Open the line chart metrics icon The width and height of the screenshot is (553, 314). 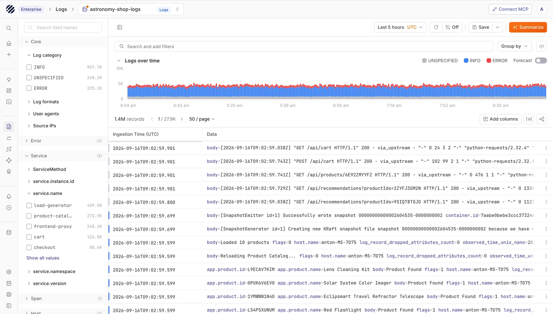coord(9,138)
